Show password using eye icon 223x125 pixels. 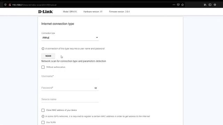pos(96,88)
